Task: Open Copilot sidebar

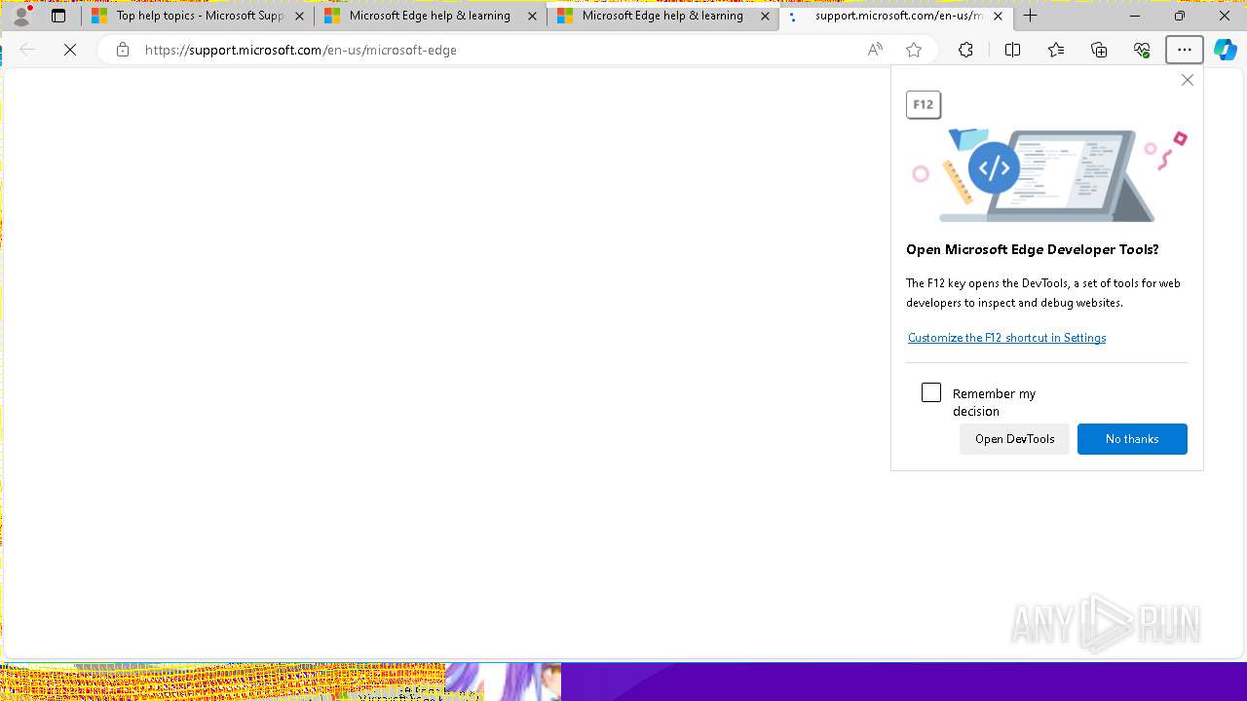Action: (x=1226, y=50)
